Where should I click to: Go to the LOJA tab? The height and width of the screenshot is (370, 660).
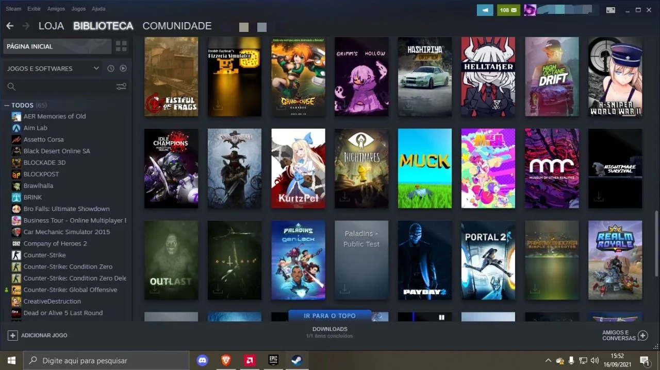(x=51, y=26)
